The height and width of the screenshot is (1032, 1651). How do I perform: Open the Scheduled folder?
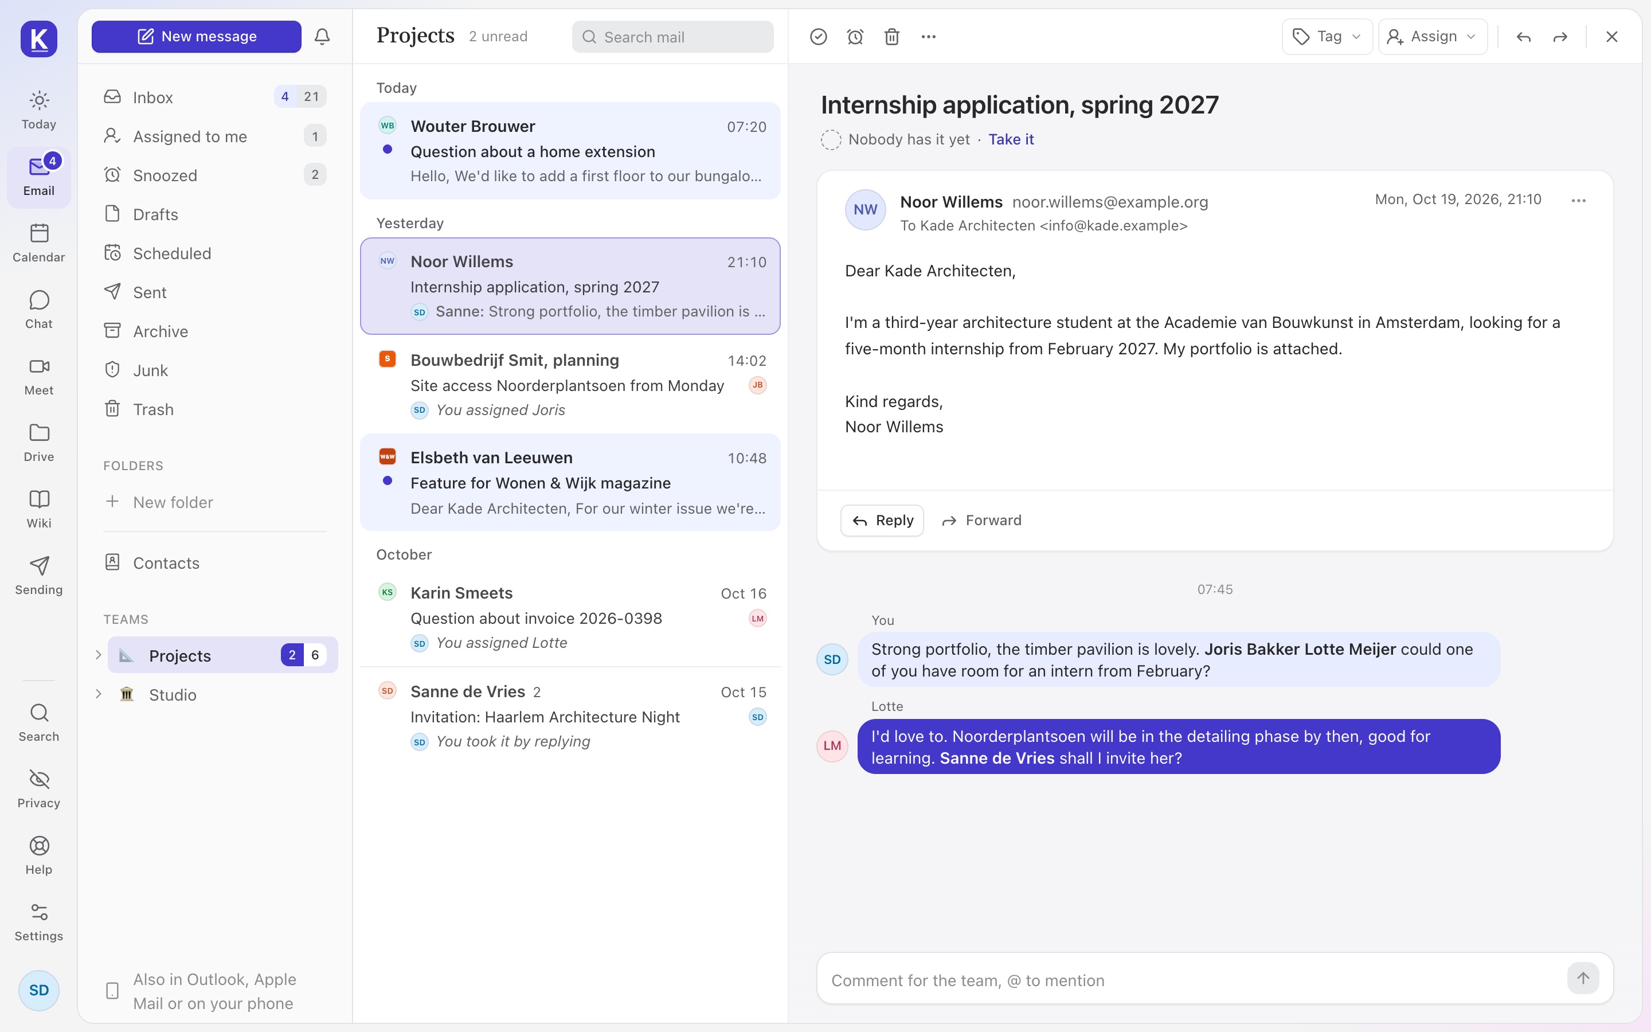(x=214, y=252)
